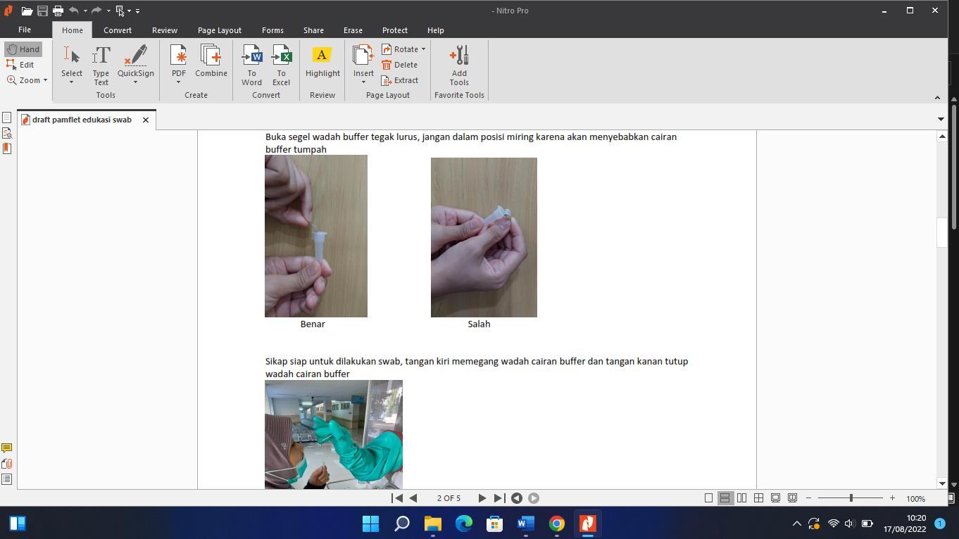Go to the next page

coord(482,498)
